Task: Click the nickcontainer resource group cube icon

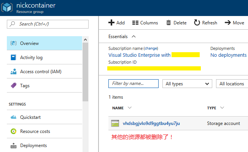Action: 7,7
